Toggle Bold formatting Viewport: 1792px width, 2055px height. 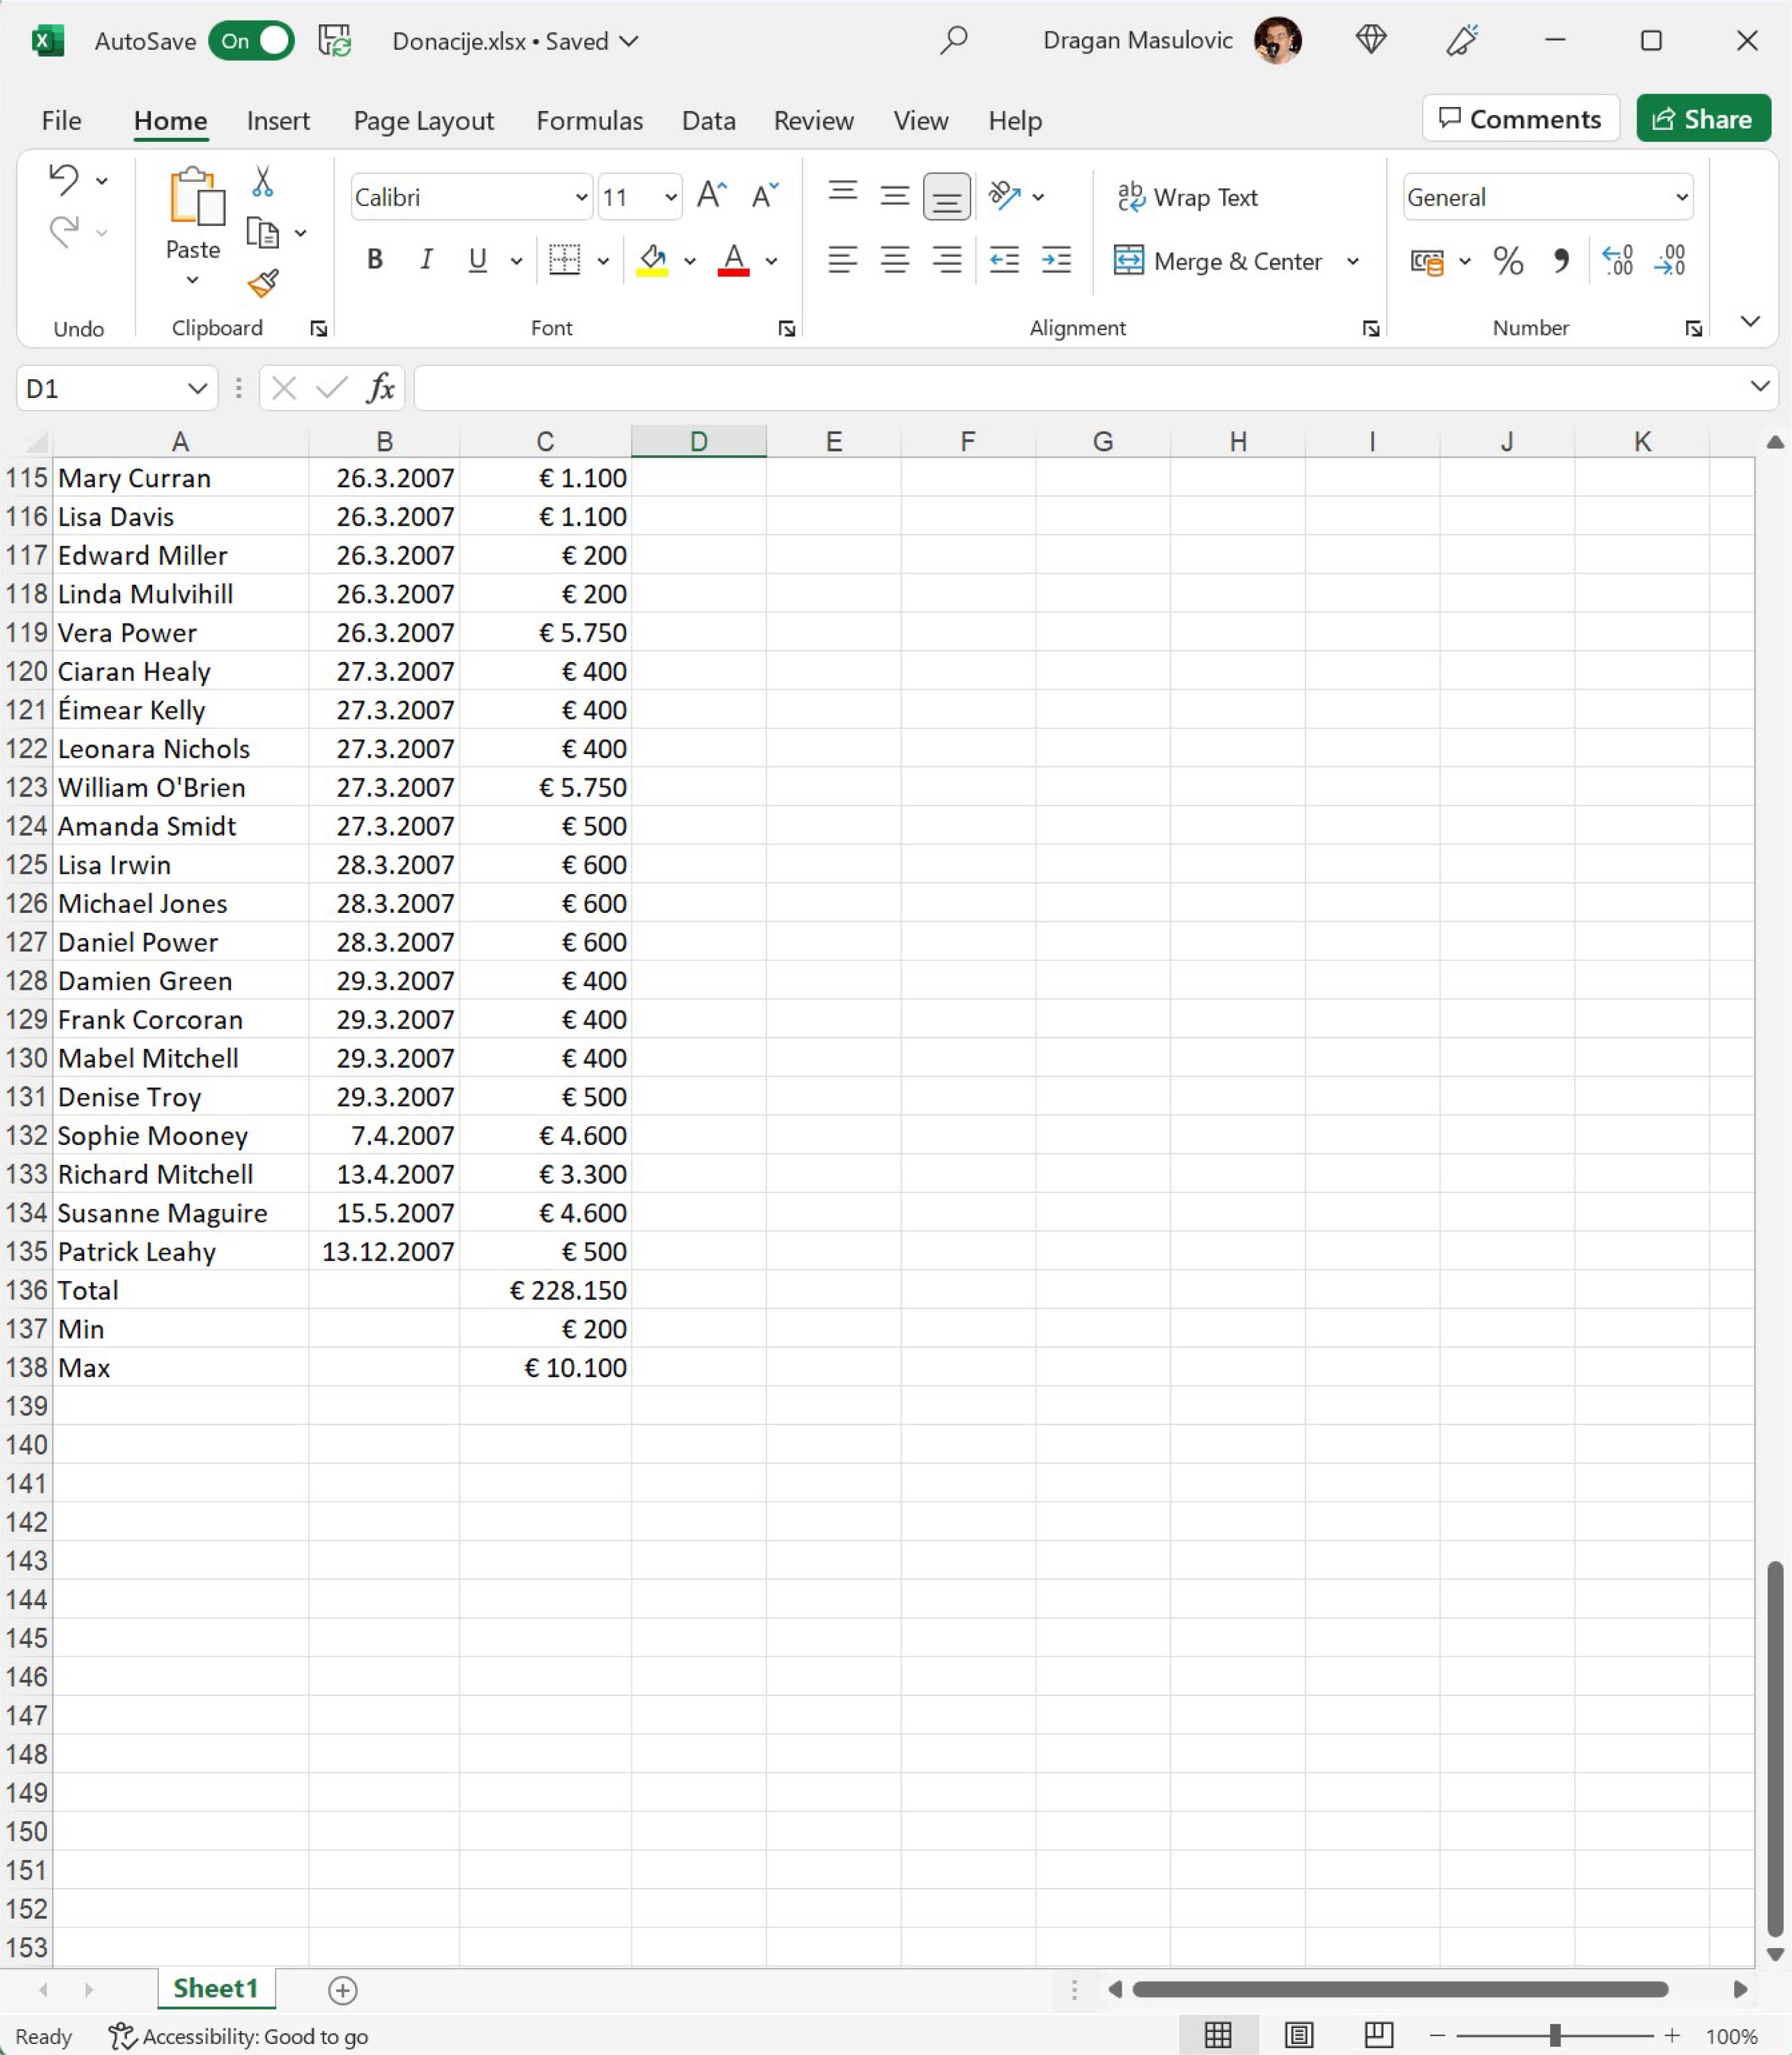[375, 260]
